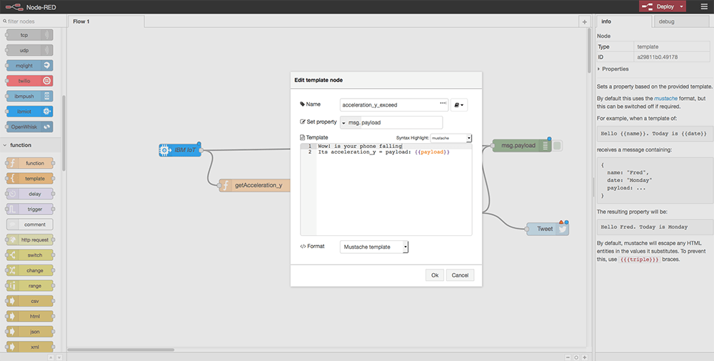Switch to the debug tab

pos(667,22)
